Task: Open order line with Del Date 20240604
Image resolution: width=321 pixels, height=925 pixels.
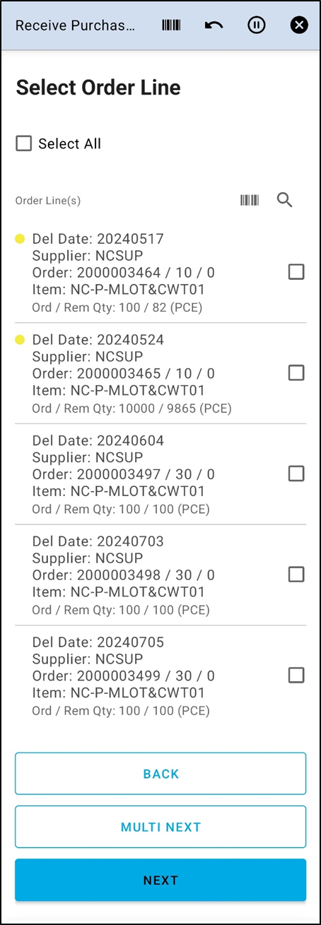Action: click(160, 474)
